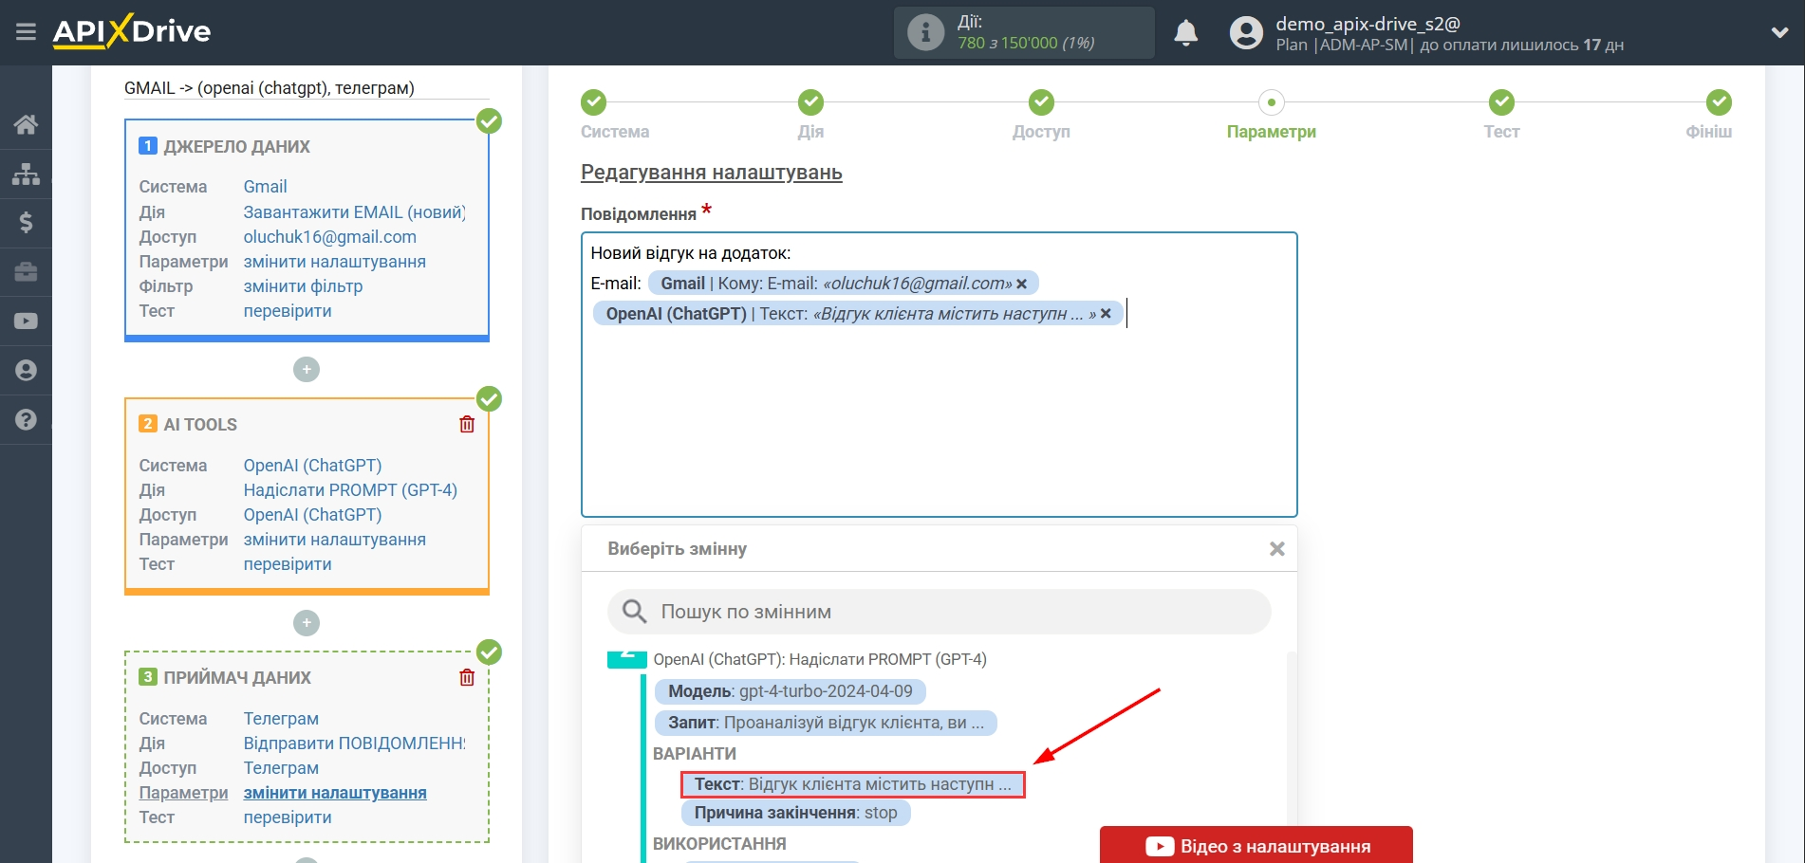
Task: Click the Телеграм system link
Action: point(281,719)
